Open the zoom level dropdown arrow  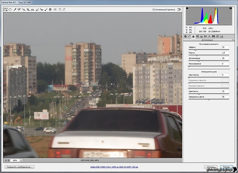(x=21, y=160)
